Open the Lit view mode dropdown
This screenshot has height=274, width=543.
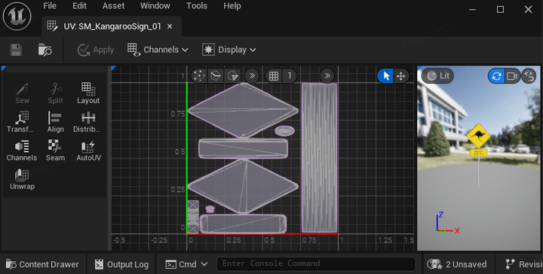[x=438, y=76]
